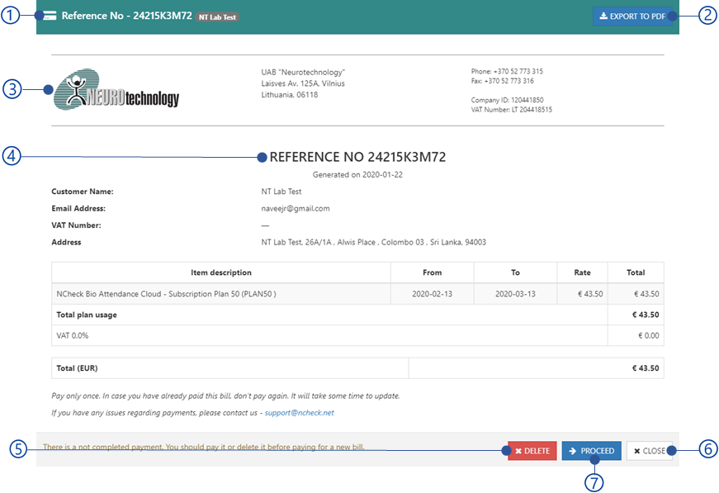Click the Generated on 2020-01-22 text
The height and width of the screenshot is (493, 719).
357,175
